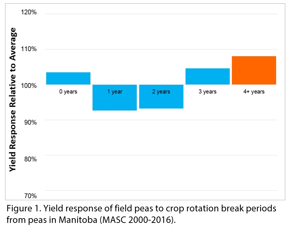Click the "0 years" category label
Screen dimensions: 290x229
pyautogui.click(x=68, y=92)
